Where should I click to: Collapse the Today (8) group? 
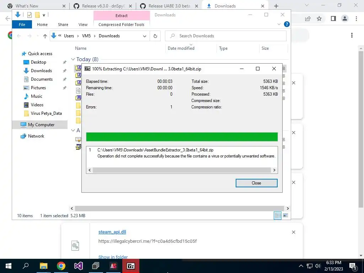pyautogui.click(x=73, y=59)
